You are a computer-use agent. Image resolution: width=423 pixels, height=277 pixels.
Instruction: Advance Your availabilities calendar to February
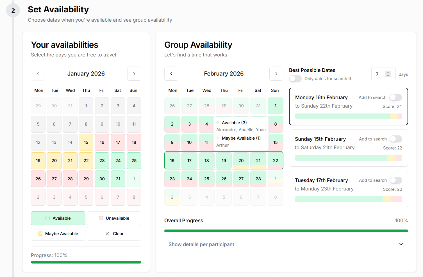tap(134, 74)
